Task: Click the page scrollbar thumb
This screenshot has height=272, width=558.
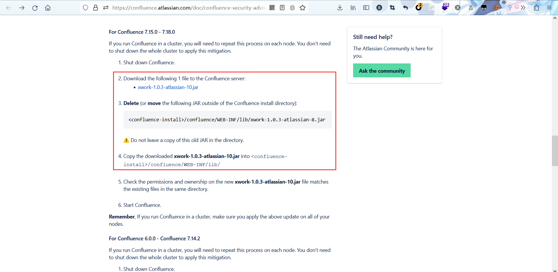Action: (555, 151)
